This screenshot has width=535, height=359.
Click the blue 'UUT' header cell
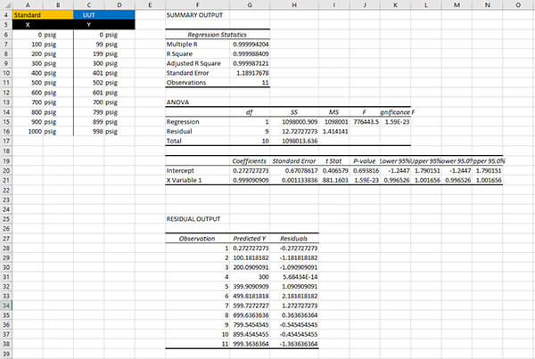104,14
